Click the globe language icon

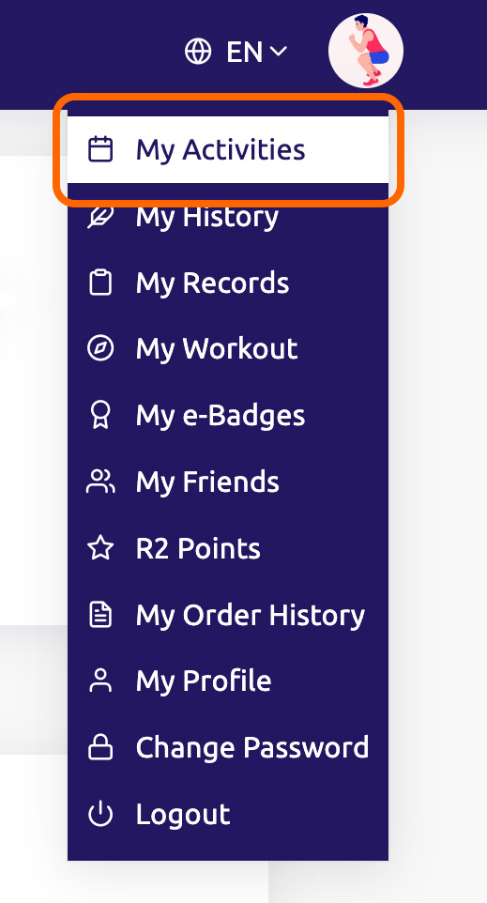click(x=197, y=52)
